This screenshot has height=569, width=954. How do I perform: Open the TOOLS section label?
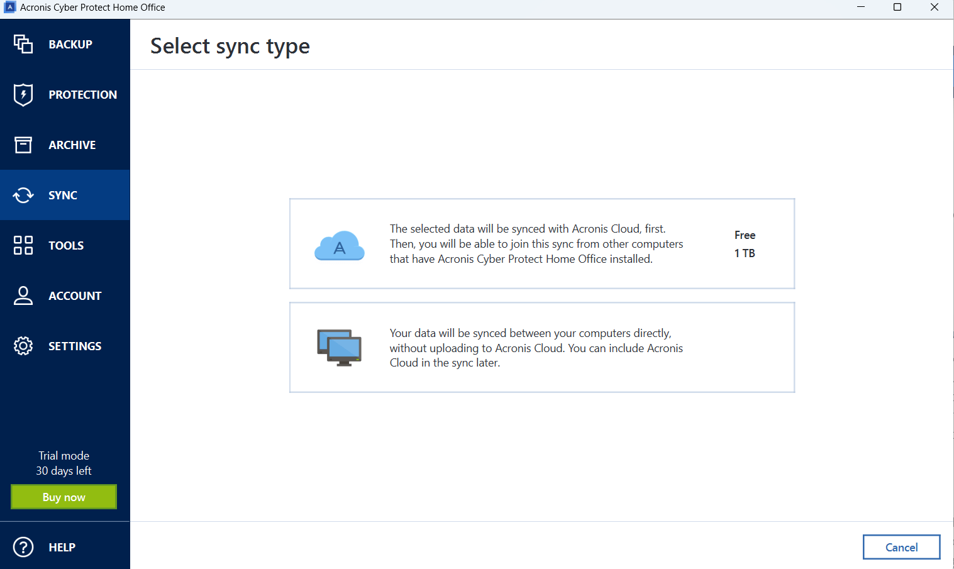(66, 245)
